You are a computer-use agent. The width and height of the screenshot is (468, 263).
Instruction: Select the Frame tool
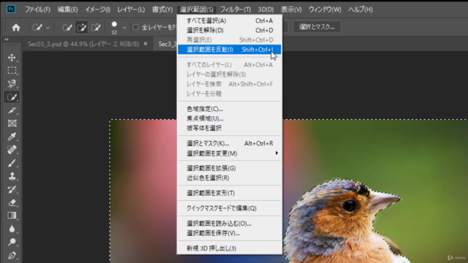pyautogui.click(x=12, y=123)
